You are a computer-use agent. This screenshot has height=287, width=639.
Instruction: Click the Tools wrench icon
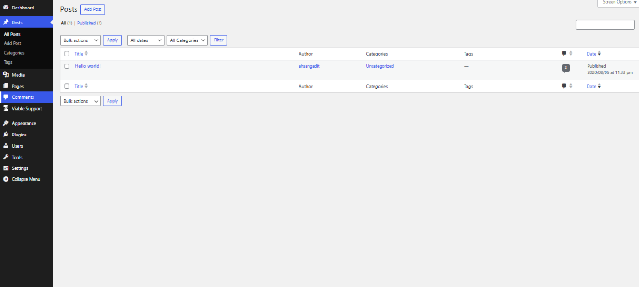6,157
